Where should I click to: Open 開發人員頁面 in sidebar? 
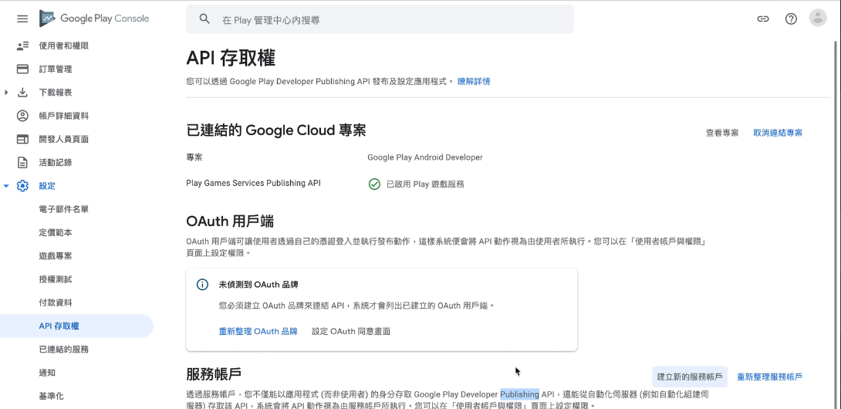click(64, 139)
